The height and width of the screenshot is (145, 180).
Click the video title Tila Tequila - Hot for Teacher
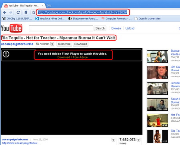[58, 38]
